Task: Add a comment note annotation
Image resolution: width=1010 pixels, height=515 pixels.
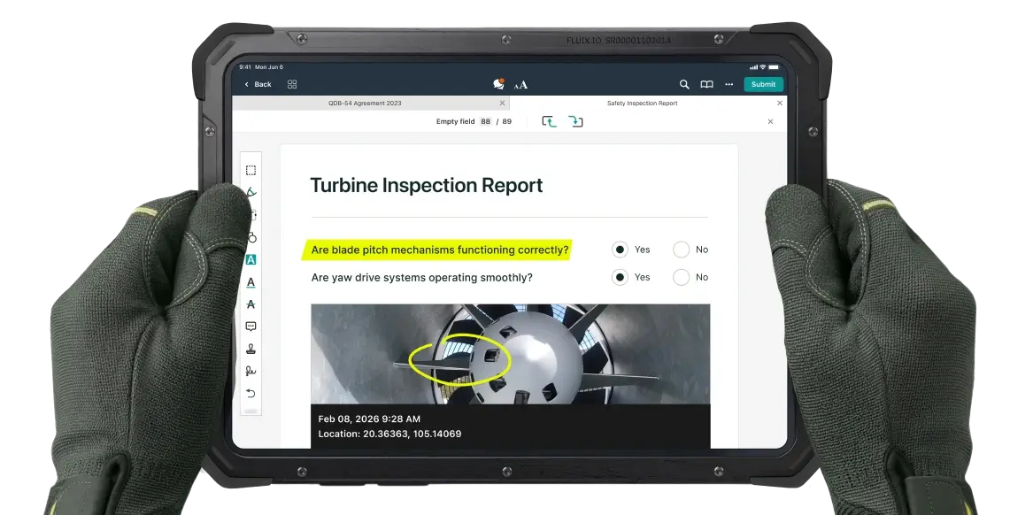Action: [x=251, y=327]
